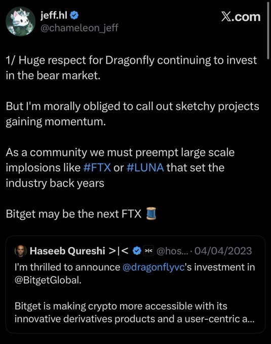Image resolution: width=271 pixels, height=344 pixels.
Task: Click the @BitgetGlobal mention text
Action: [x=48, y=280]
